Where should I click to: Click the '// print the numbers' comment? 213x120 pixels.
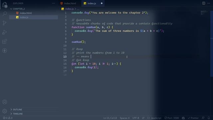click(x=98, y=53)
